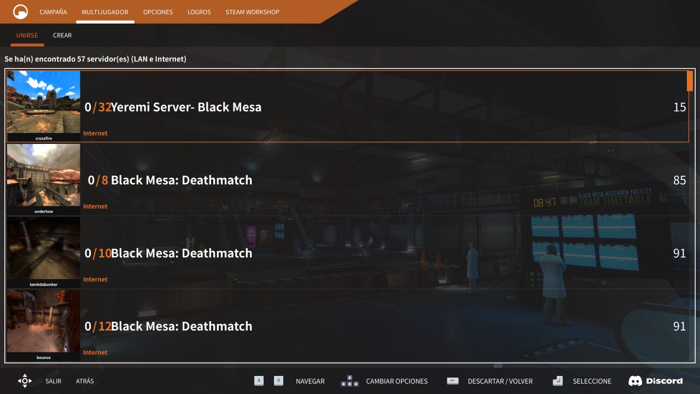Select the MULTIJUGADOR tab
Image resolution: width=700 pixels, height=394 pixels.
coord(105,12)
